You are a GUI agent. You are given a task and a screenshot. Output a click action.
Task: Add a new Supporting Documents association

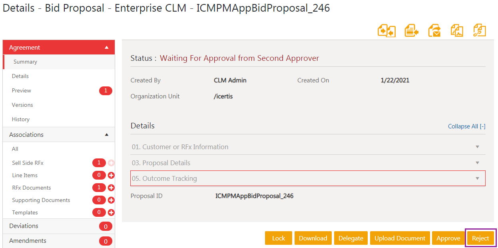pos(111,200)
